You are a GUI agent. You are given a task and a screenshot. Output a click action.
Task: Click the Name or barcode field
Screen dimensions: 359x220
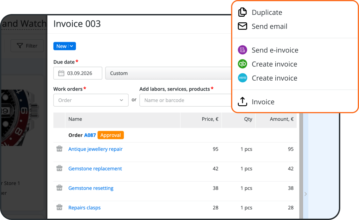[186, 100]
